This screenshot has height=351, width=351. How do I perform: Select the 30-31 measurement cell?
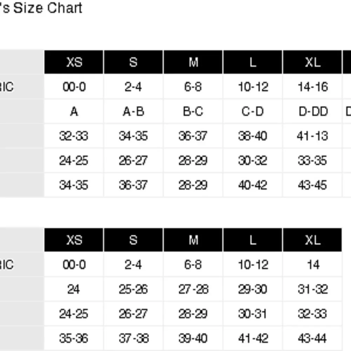point(253,314)
